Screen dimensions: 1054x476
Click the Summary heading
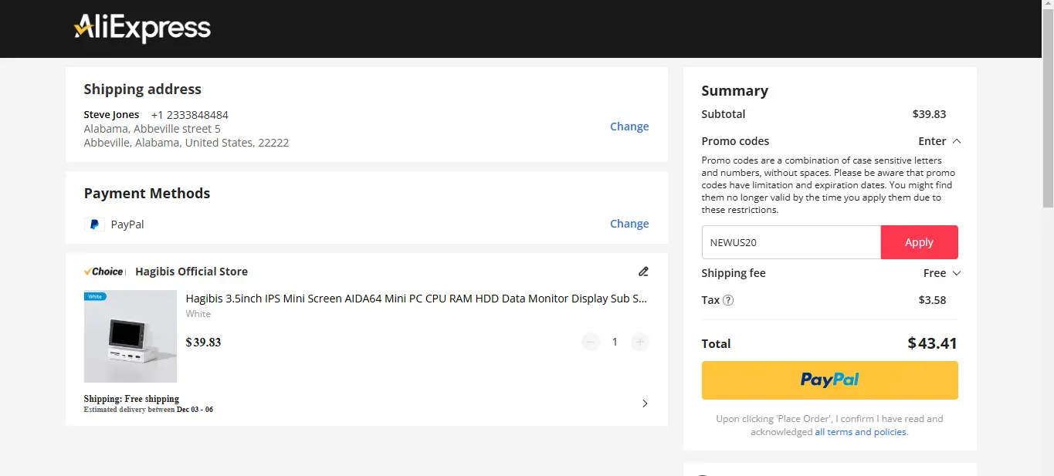tap(734, 91)
